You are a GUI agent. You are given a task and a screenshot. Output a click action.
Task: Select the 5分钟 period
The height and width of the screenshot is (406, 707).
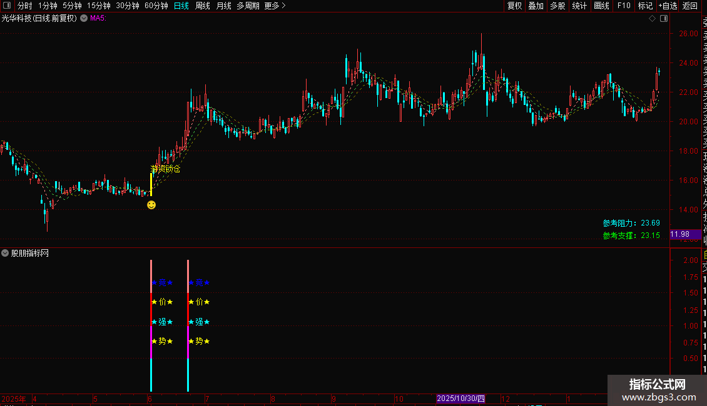coord(72,6)
